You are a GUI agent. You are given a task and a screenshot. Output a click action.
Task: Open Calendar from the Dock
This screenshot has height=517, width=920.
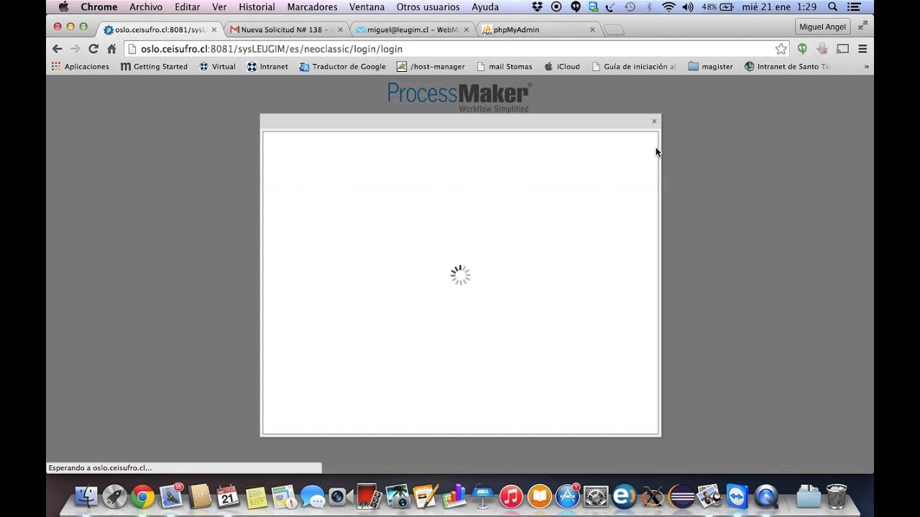[x=227, y=497]
